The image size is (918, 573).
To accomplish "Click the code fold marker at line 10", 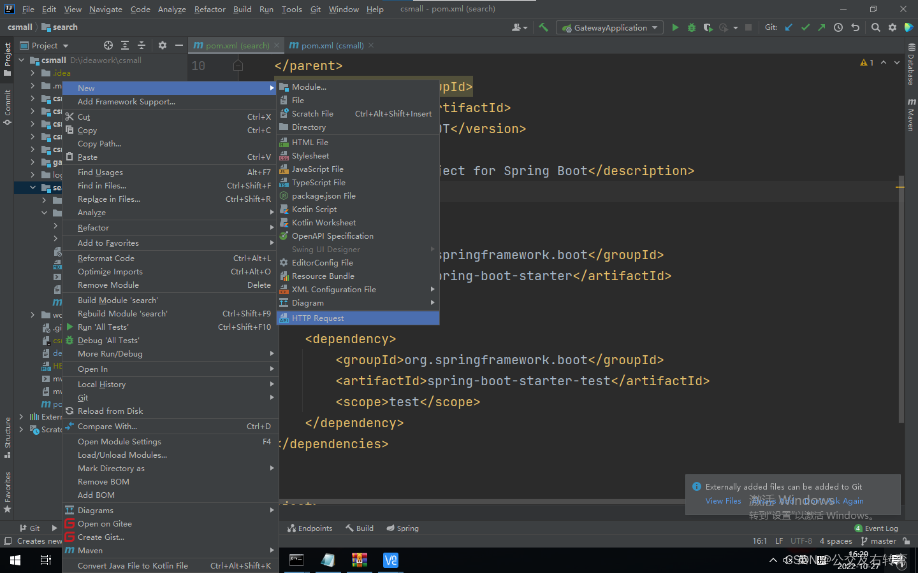I will click(x=238, y=66).
